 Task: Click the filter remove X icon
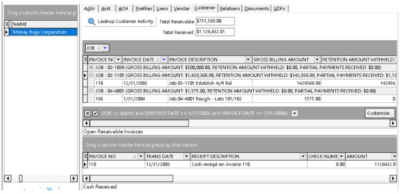pos(87,114)
